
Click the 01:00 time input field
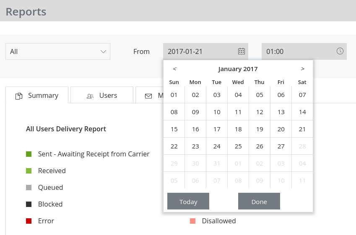click(x=304, y=51)
